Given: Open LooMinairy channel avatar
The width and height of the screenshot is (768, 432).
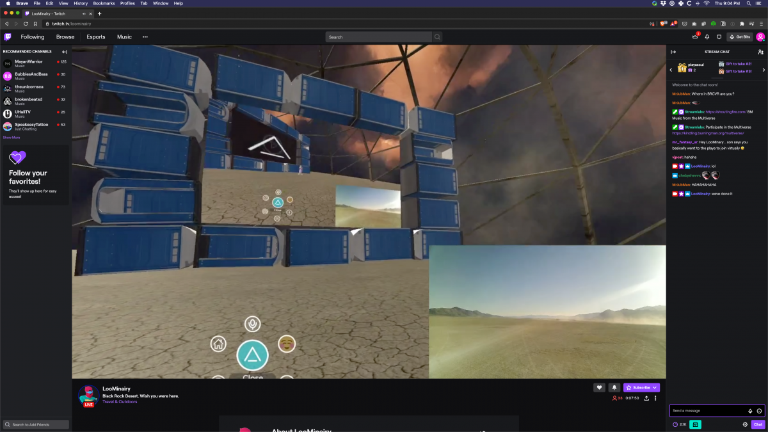Looking at the screenshot, I should 88,396.
